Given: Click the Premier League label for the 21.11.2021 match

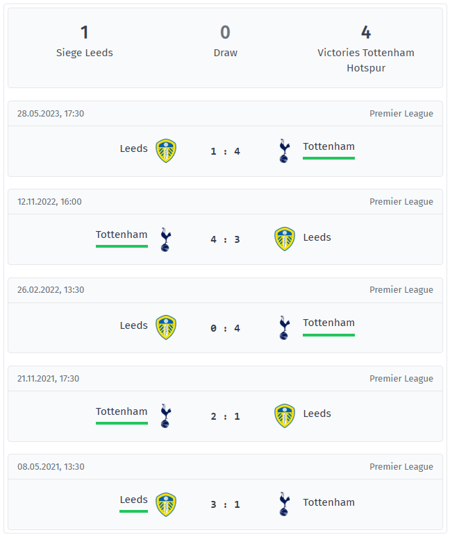Looking at the screenshot, I should [x=401, y=379].
